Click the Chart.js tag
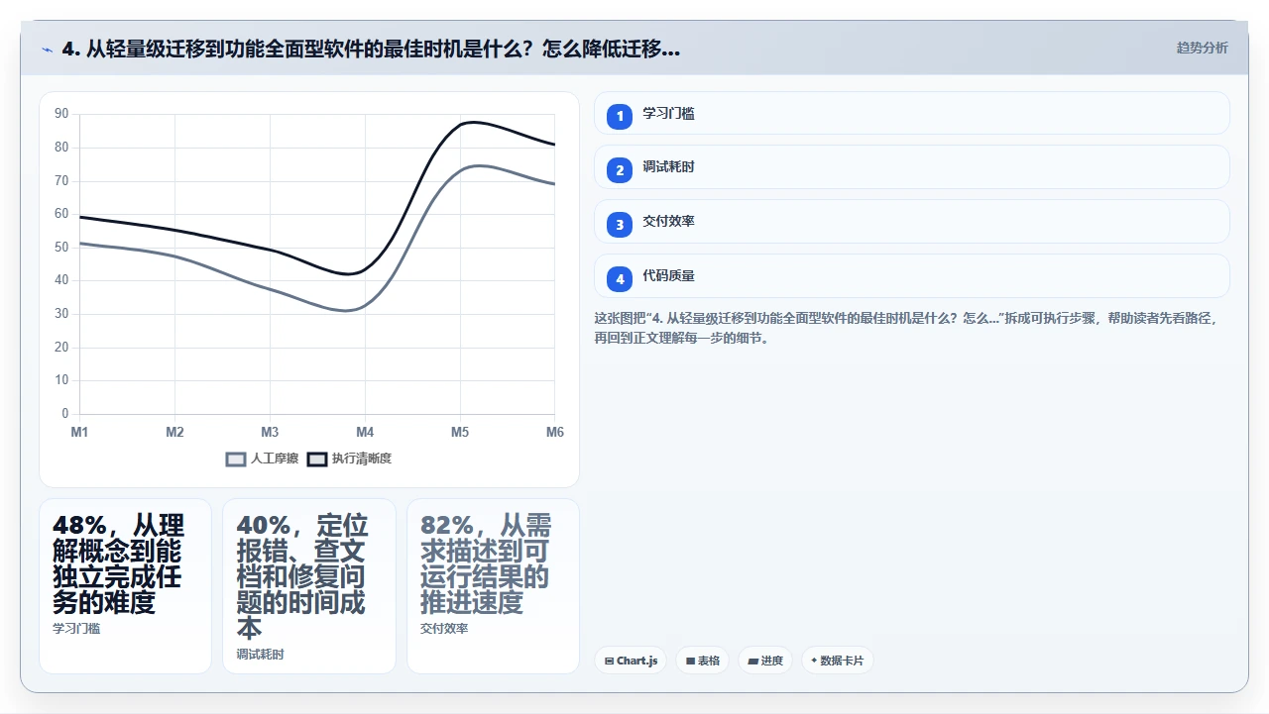The height and width of the screenshot is (714, 1269). [631, 661]
